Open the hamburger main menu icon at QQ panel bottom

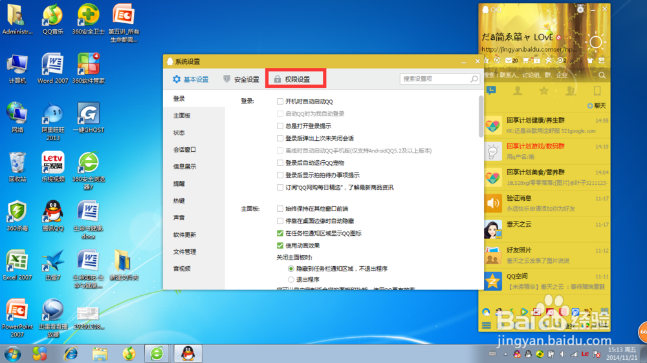tap(487, 326)
